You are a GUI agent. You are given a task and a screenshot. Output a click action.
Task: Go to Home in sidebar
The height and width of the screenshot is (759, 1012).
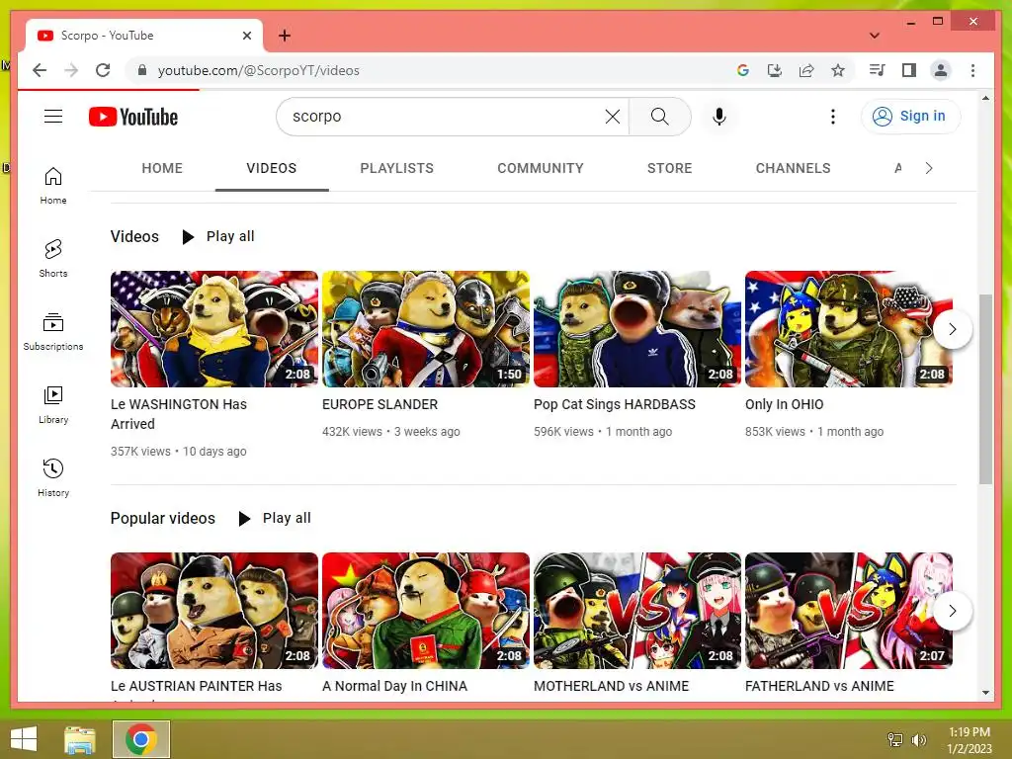[53, 186]
